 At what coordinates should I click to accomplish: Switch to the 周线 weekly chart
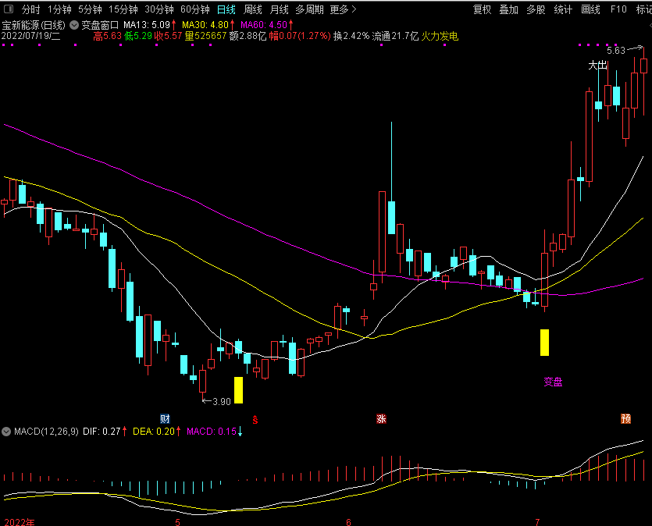pyautogui.click(x=253, y=9)
